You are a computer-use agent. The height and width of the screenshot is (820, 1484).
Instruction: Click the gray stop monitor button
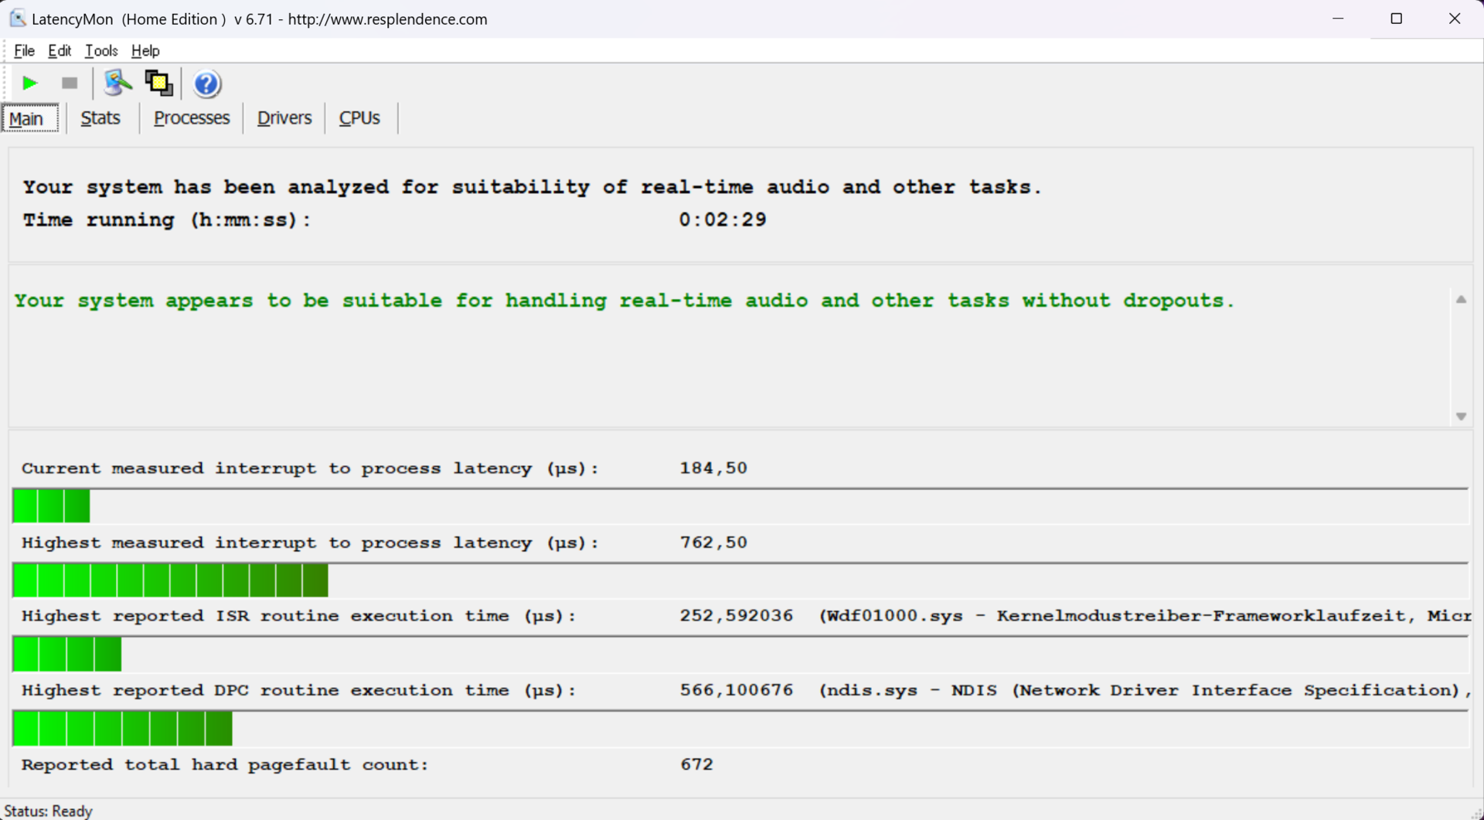coord(70,83)
